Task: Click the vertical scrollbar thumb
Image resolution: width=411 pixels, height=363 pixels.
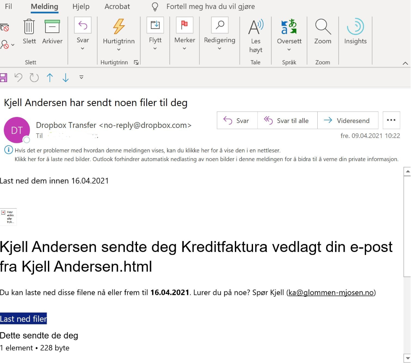Action: (x=407, y=226)
